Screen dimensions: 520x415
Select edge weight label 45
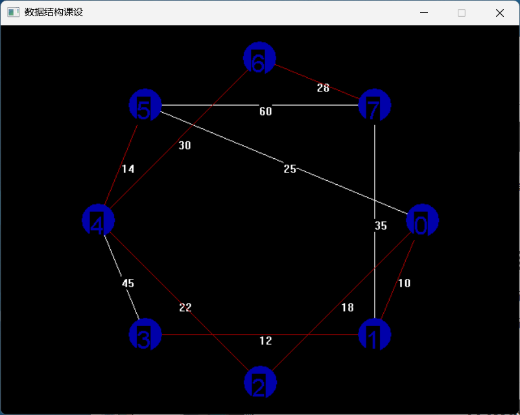click(128, 283)
